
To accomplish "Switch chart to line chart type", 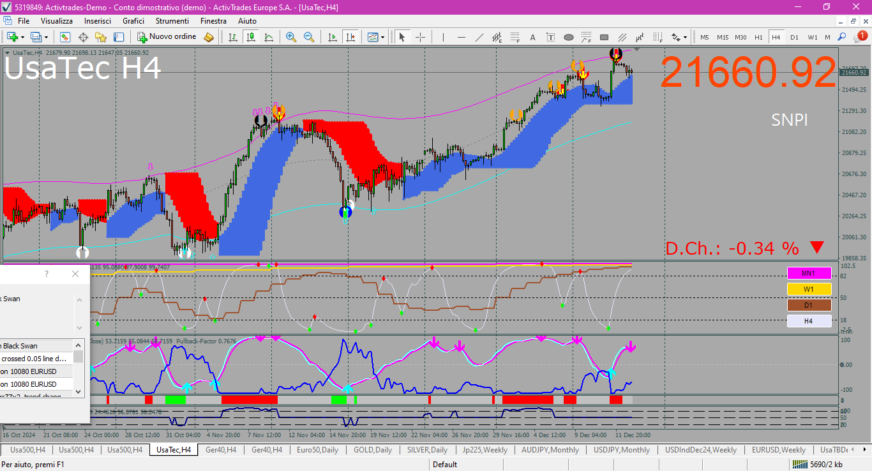I will 269,37.
